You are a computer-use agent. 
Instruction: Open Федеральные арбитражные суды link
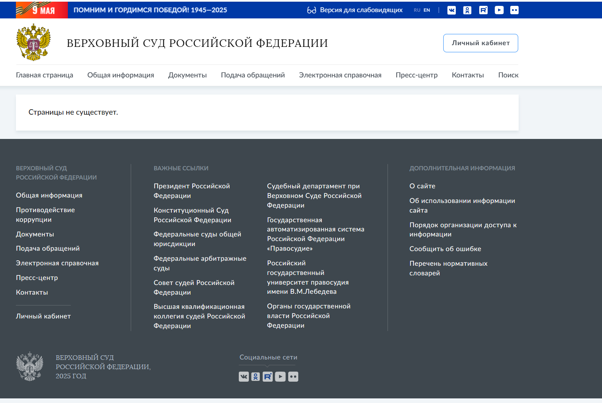[x=200, y=263]
